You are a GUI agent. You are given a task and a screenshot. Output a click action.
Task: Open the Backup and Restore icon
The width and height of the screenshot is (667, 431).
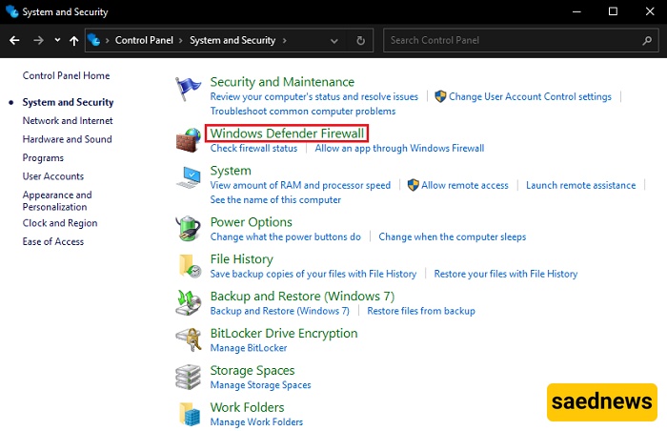[188, 302]
